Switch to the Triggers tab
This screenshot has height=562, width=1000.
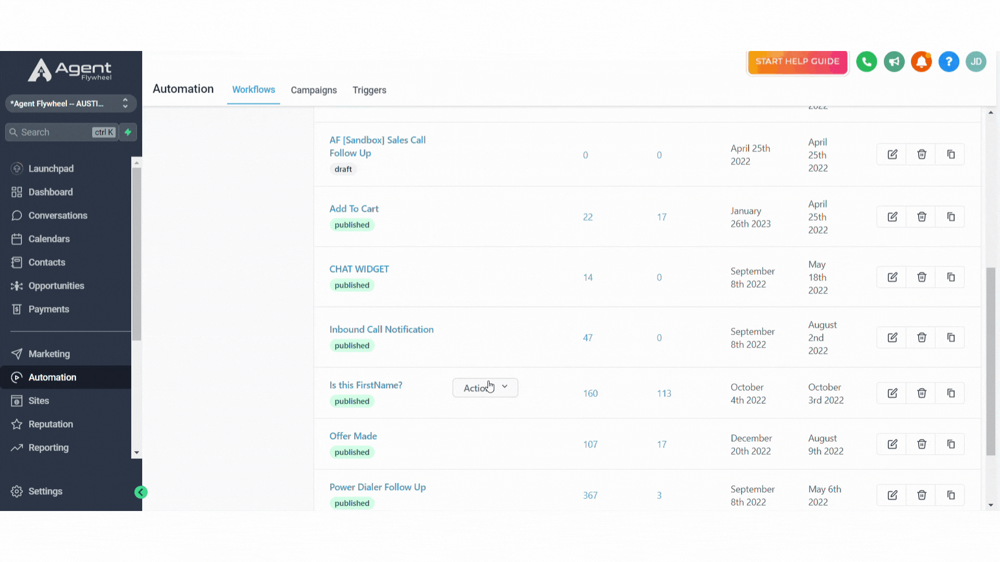click(369, 90)
